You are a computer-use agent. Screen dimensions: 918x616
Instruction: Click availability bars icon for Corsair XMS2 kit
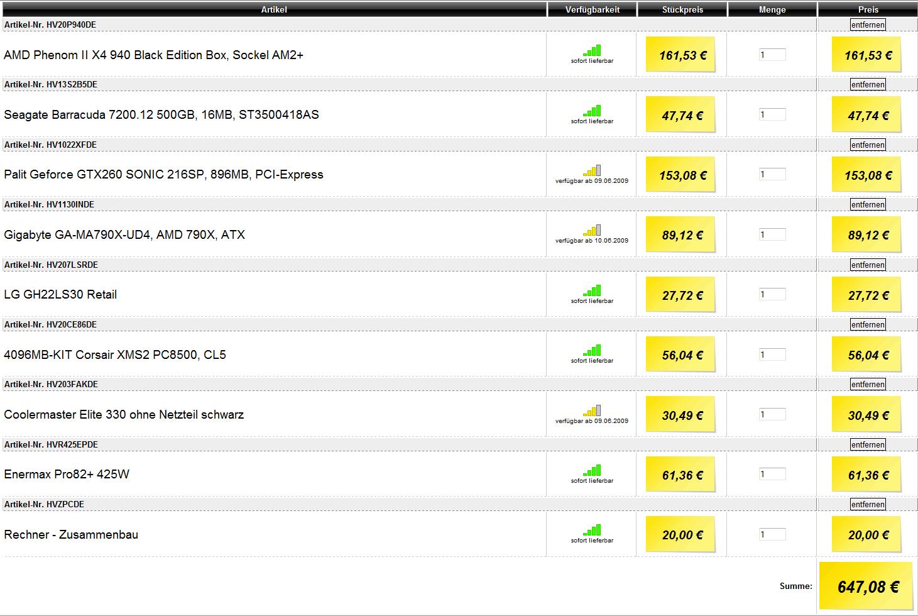592,350
